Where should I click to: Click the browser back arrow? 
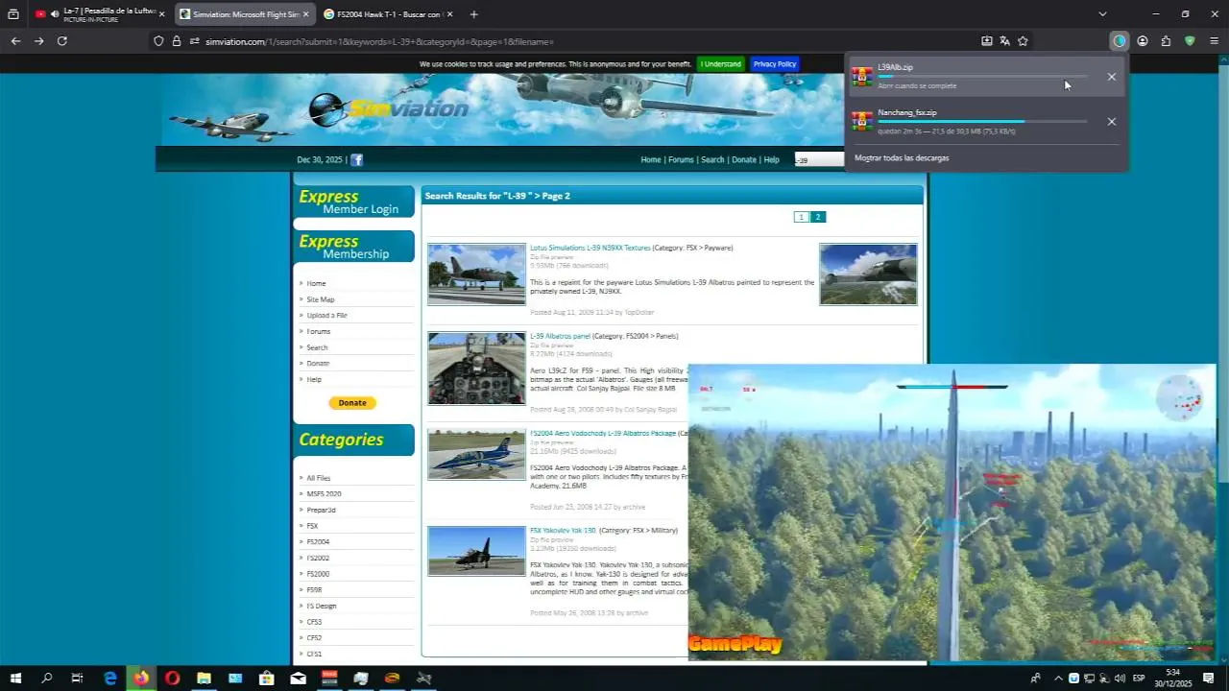pos(15,41)
